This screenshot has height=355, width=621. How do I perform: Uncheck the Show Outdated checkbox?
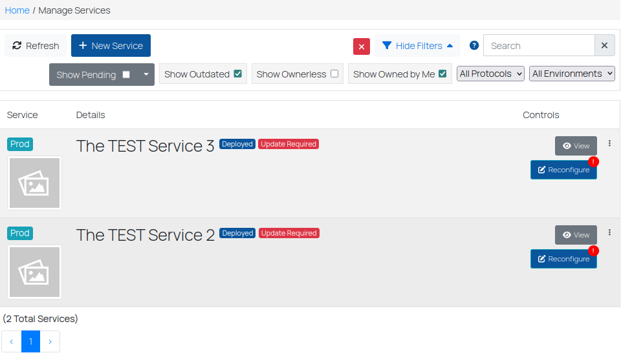(237, 74)
